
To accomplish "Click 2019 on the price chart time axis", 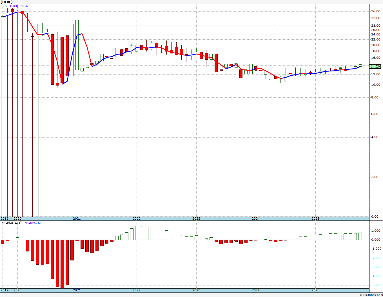I will [x=5, y=219].
